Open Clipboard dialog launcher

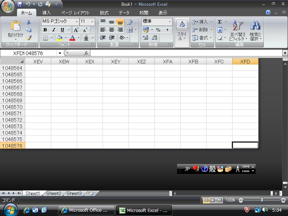pyautogui.click(x=35, y=45)
